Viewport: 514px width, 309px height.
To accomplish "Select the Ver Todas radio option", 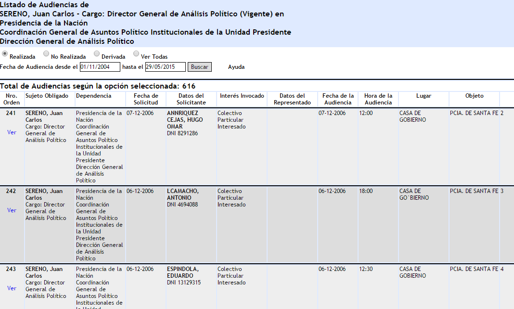I will click(x=136, y=54).
